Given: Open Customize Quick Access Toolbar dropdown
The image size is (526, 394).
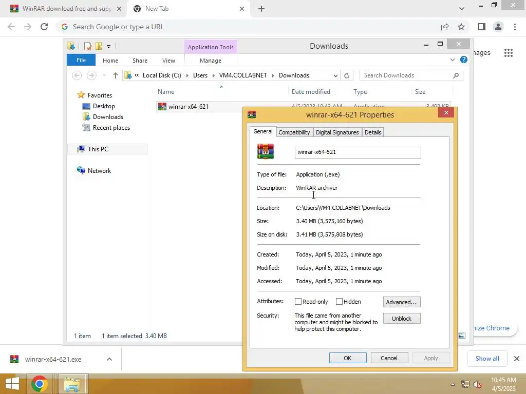Looking at the screenshot, I should pos(108,47).
